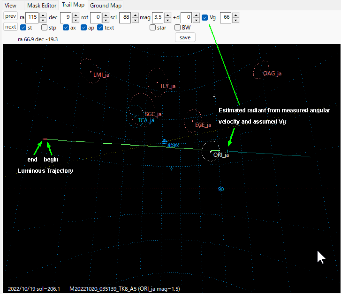Click the dec input field
The height and width of the screenshot is (294, 341).
point(65,18)
